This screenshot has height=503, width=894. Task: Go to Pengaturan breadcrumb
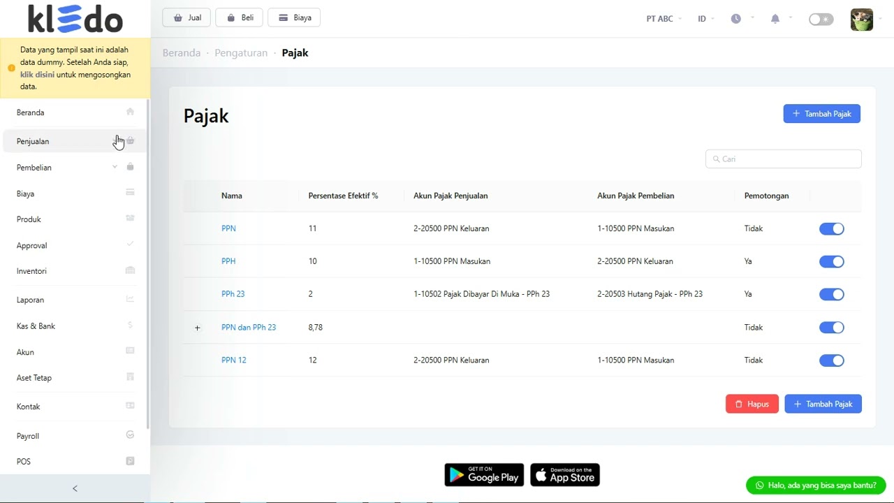241,53
